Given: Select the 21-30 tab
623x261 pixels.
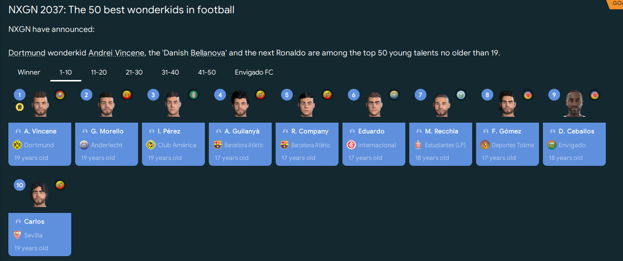Looking at the screenshot, I should coord(134,72).
